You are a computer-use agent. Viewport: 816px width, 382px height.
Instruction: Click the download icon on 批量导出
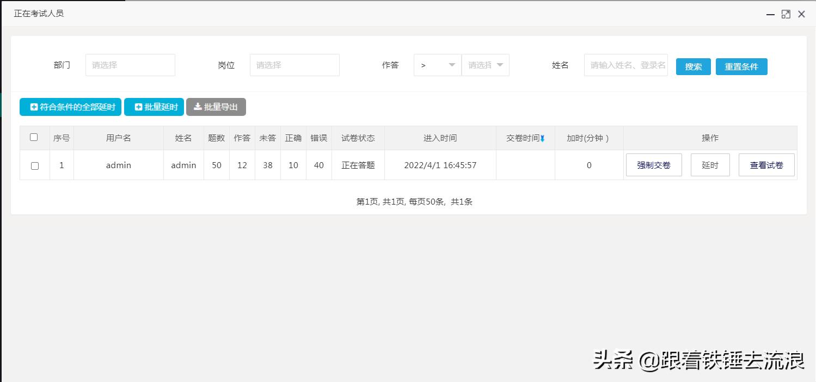pos(198,107)
